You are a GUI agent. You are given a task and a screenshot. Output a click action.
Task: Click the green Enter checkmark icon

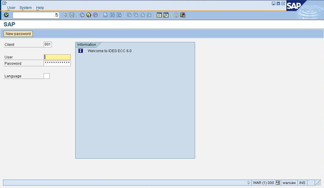(x=6, y=15)
